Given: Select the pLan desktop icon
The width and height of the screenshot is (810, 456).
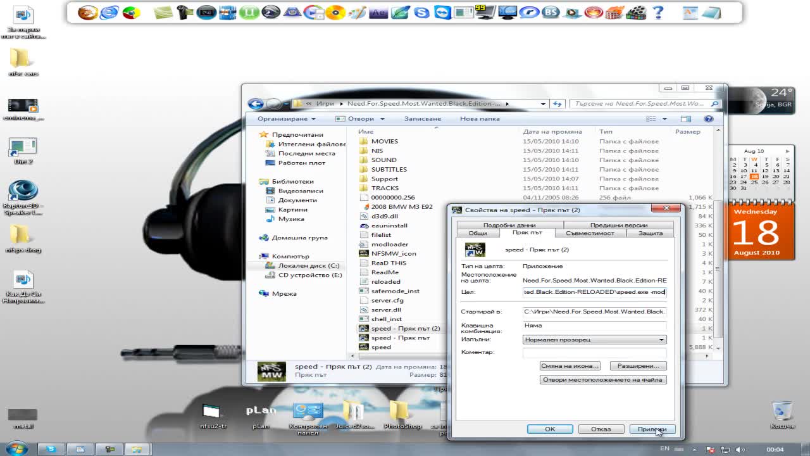Looking at the screenshot, I should click(261, 416).
